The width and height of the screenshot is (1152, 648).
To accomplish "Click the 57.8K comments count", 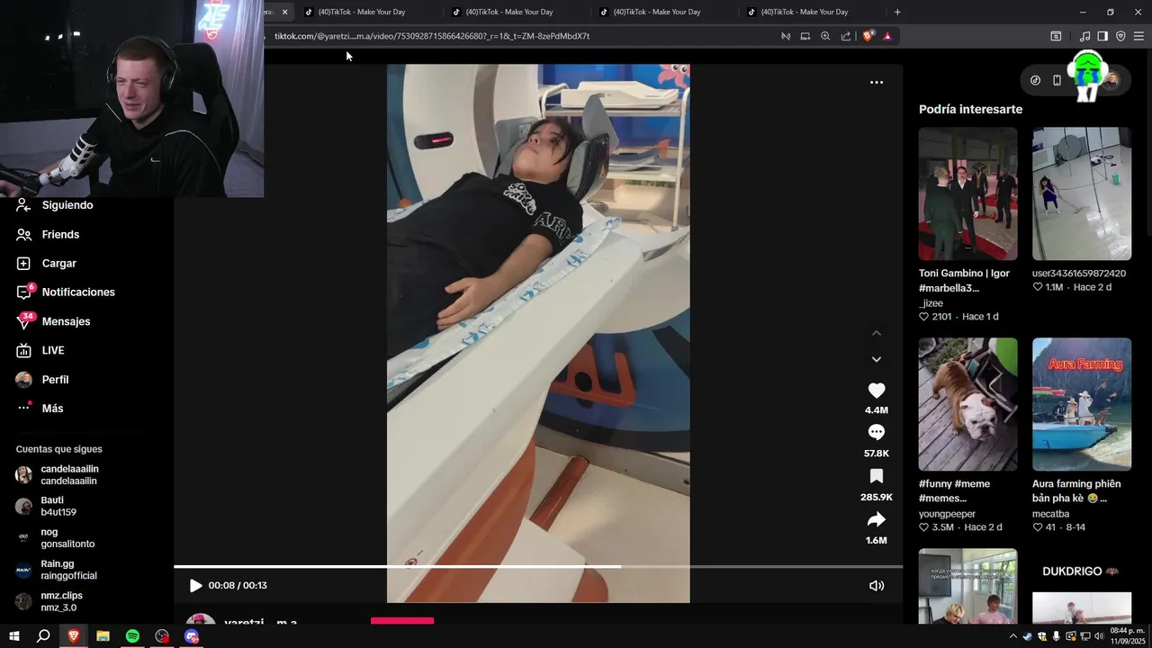I will [877, 454].
